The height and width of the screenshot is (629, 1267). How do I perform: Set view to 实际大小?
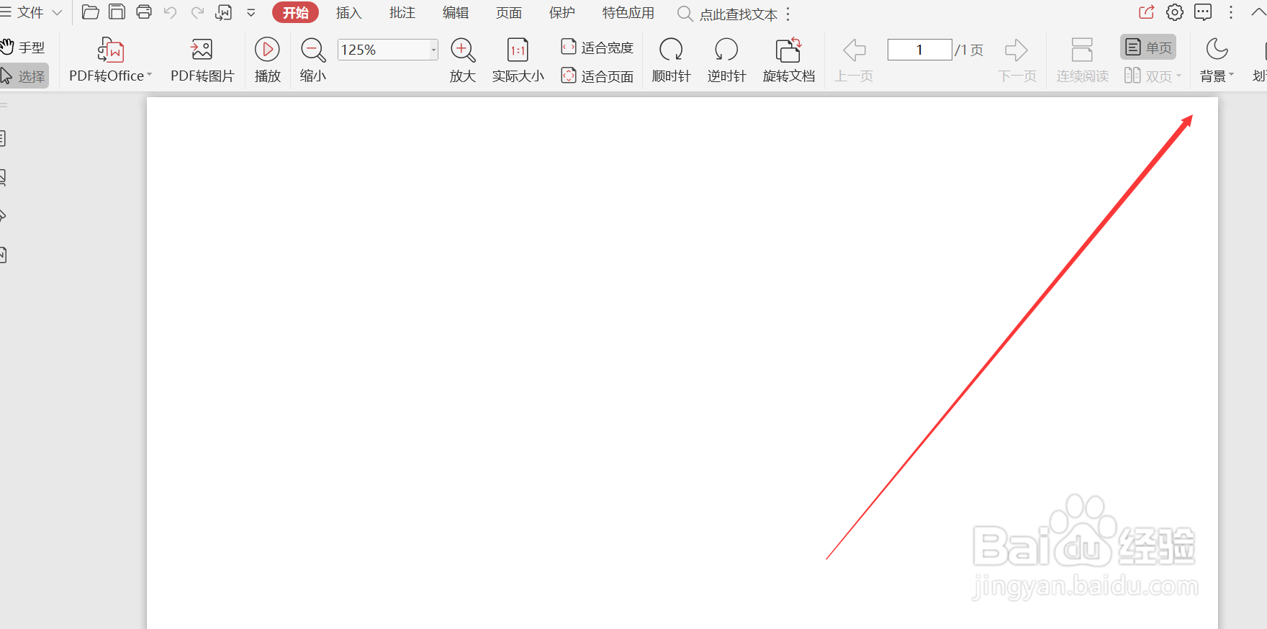[518, 61]
